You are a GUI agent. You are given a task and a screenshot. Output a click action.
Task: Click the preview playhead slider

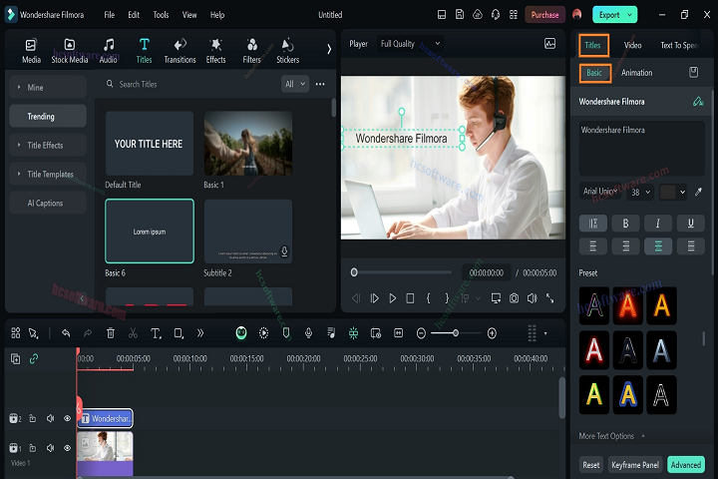[x=354, y=272]
